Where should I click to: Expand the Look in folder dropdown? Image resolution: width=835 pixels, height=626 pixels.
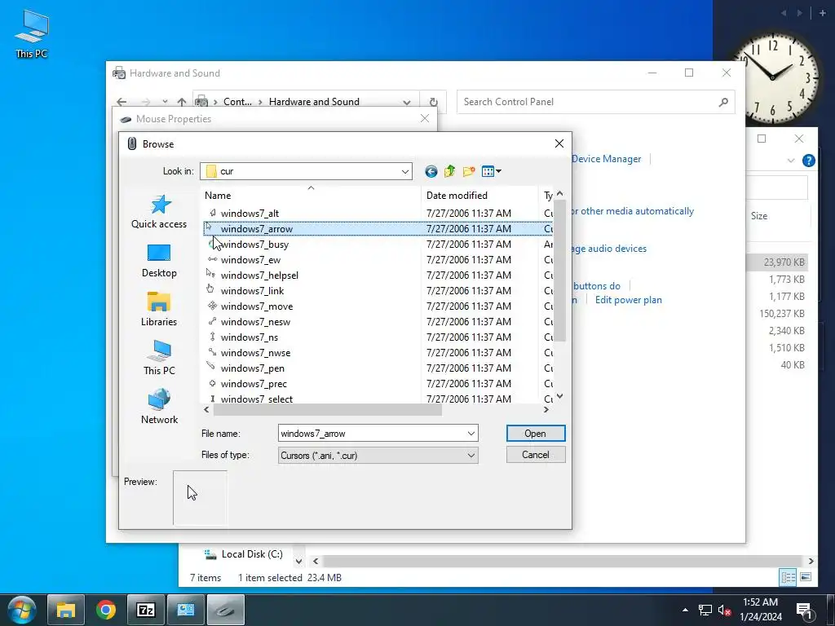coord(404,171)
